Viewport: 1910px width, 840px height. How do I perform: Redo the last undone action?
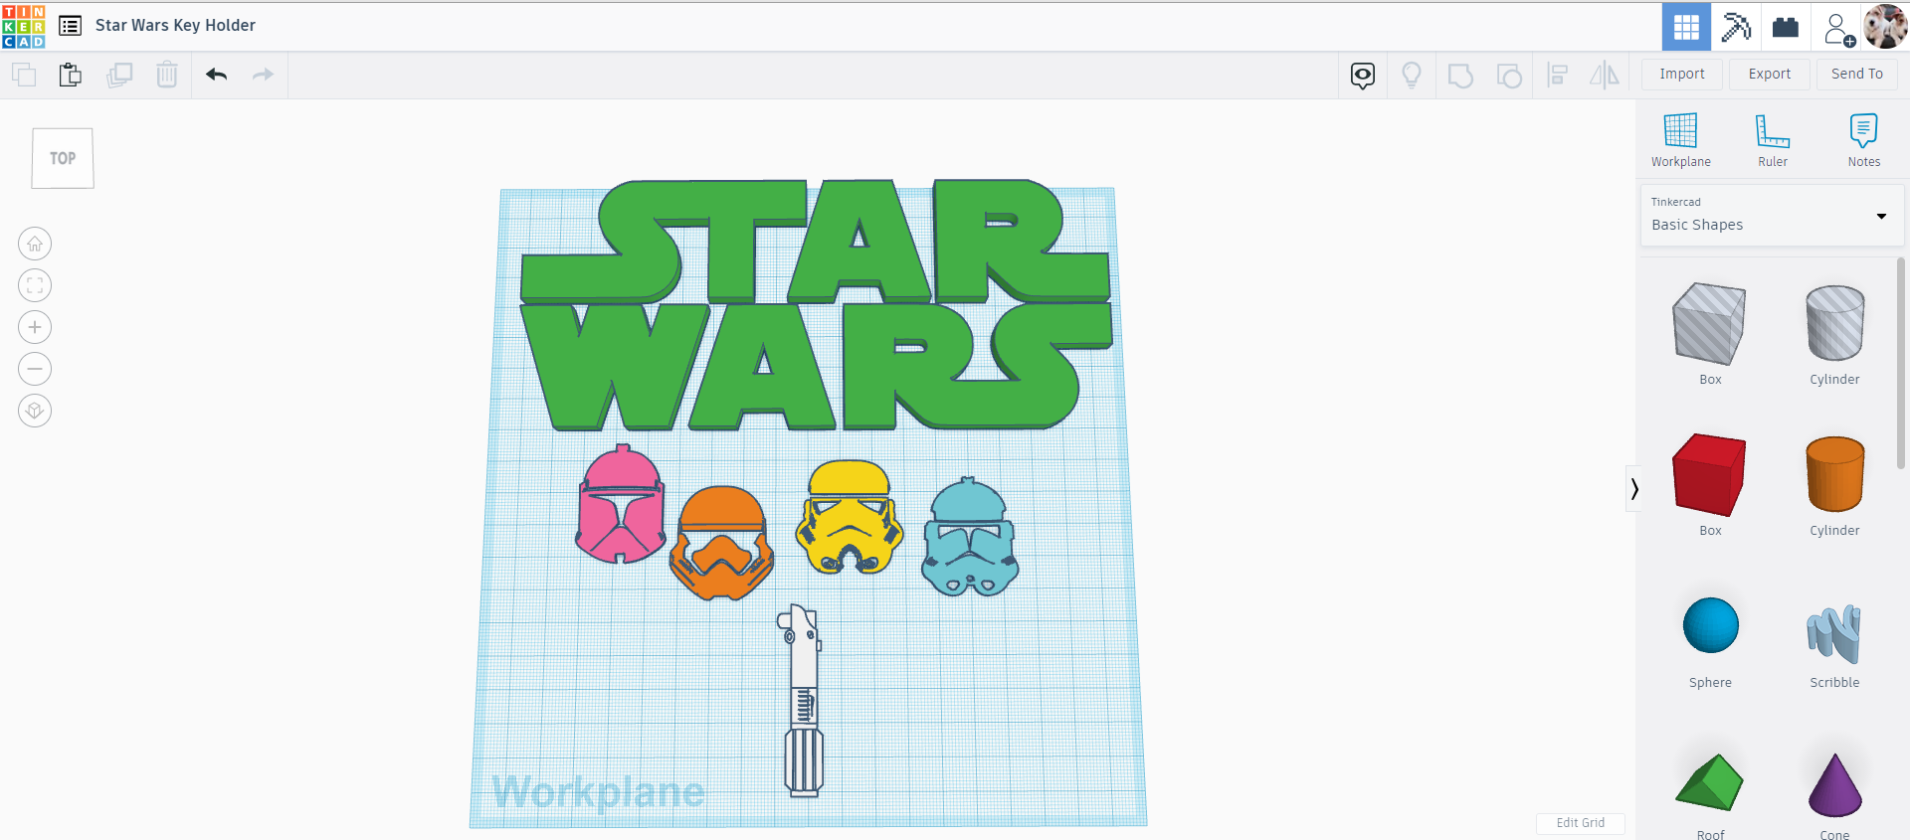263,75
